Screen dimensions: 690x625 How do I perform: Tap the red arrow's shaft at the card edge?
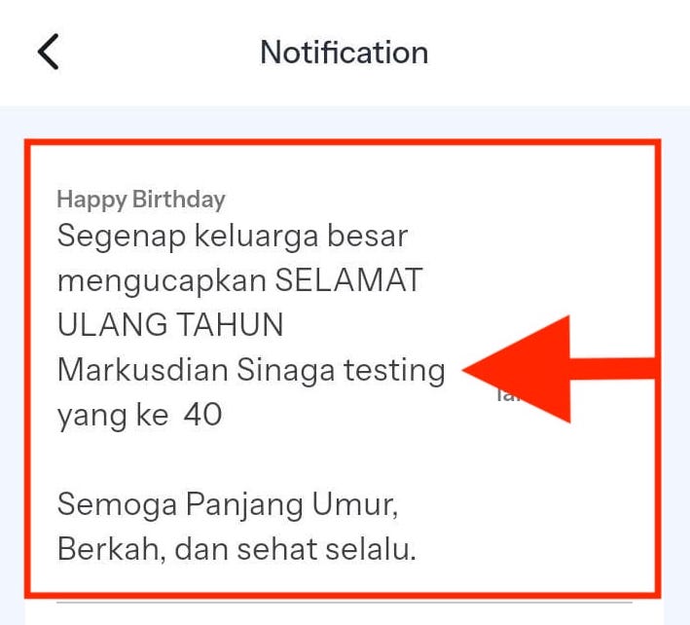612,368
